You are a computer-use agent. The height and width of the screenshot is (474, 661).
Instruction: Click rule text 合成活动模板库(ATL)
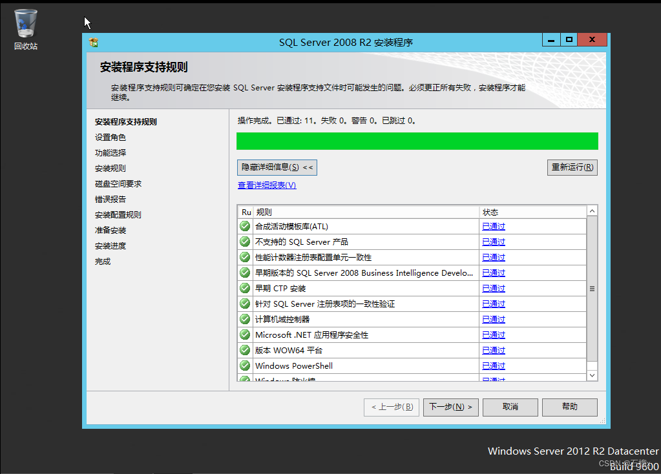(291, 226)
